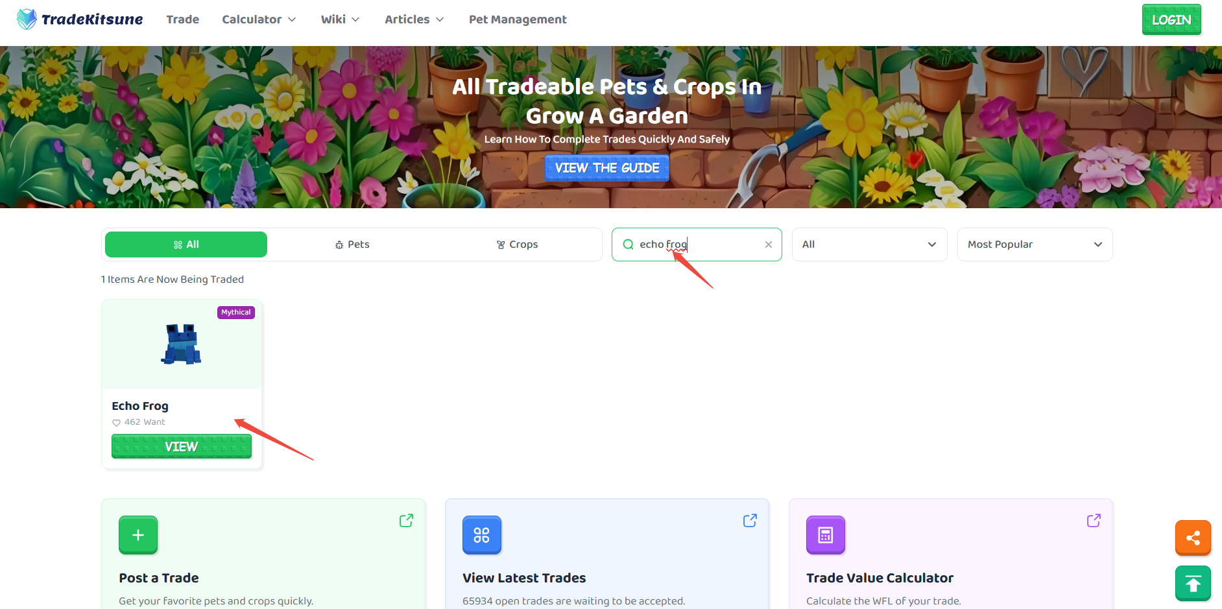
Task: Open the Pet Management page
Action: (518, 19)
